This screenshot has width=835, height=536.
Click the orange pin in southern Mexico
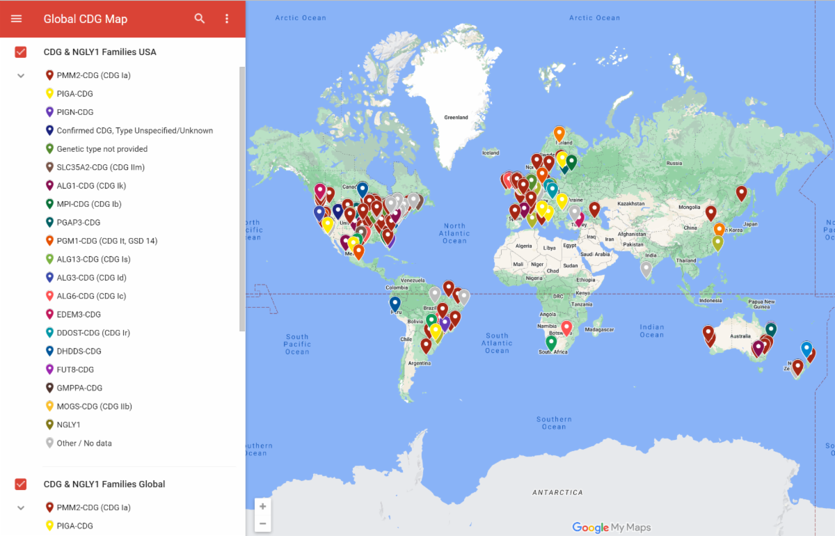coord(358,251)
